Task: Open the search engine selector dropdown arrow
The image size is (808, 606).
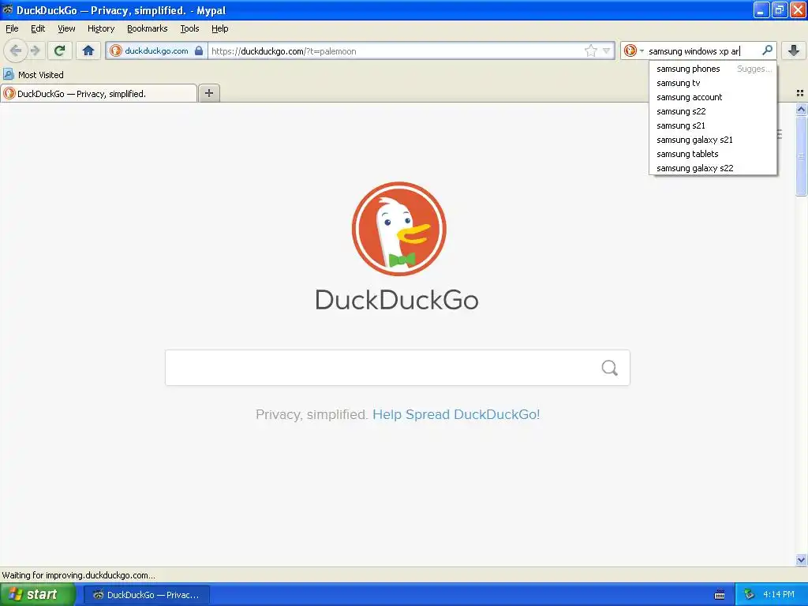Action: [x=642, y=50]
